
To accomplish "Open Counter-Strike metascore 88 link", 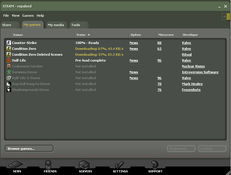I will [159, 43].
